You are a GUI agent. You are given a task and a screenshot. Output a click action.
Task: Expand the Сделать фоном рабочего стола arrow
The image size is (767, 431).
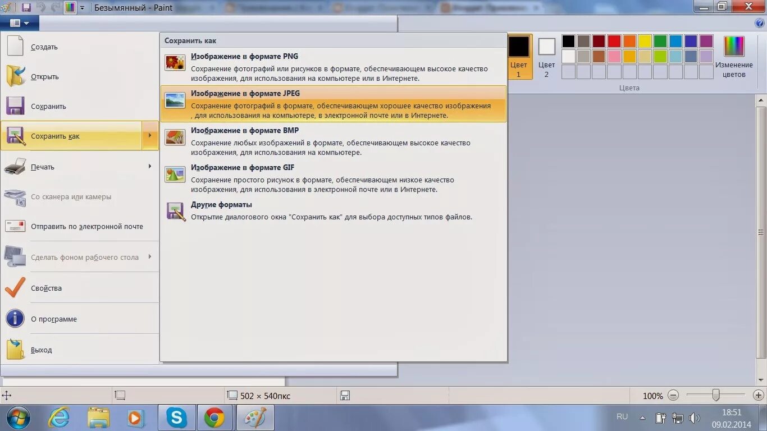point(150,257)
